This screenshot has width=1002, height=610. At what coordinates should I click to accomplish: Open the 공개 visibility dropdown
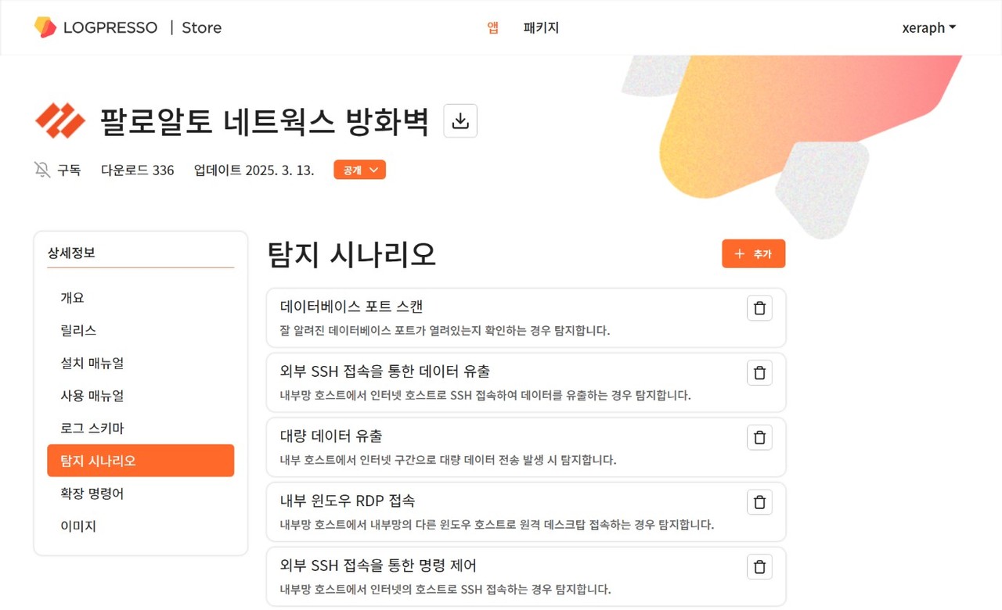click(x=359, y=169)
